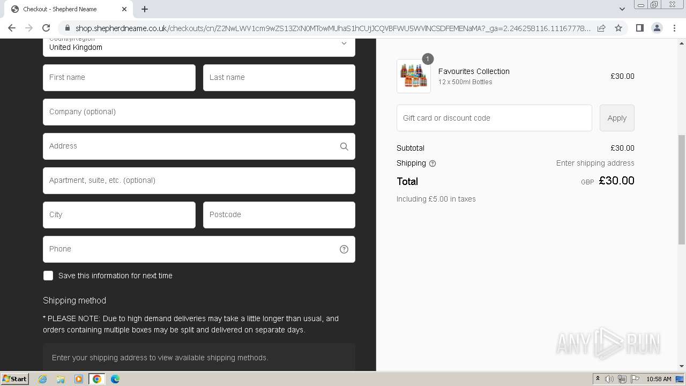Close the Checkout - Shepherd Neame tab
Screen dimensions: 686x386
[124, 9]
